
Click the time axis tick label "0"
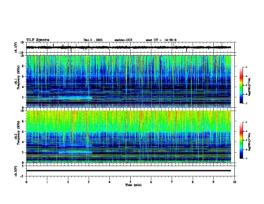pos(26,182)
